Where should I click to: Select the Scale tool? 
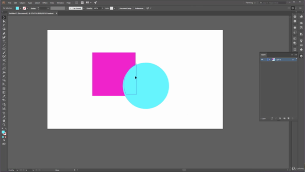(4, 69)
